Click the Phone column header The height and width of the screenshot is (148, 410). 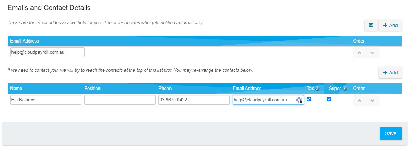click(x=165, y=89)
